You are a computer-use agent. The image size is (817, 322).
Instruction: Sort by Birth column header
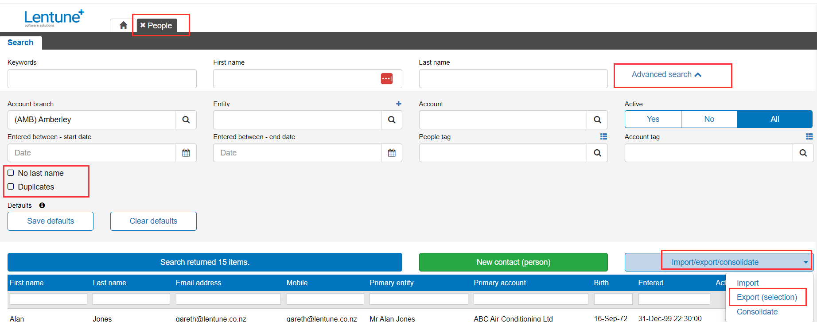[601, 283]
